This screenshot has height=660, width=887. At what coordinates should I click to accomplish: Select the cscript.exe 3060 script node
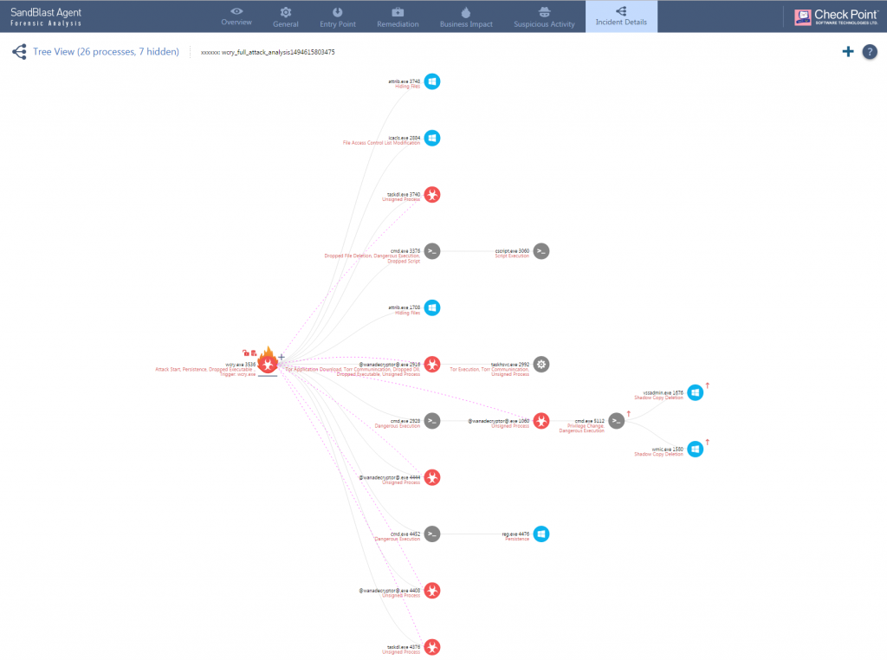pyautogui.click(x=541, y=251)
